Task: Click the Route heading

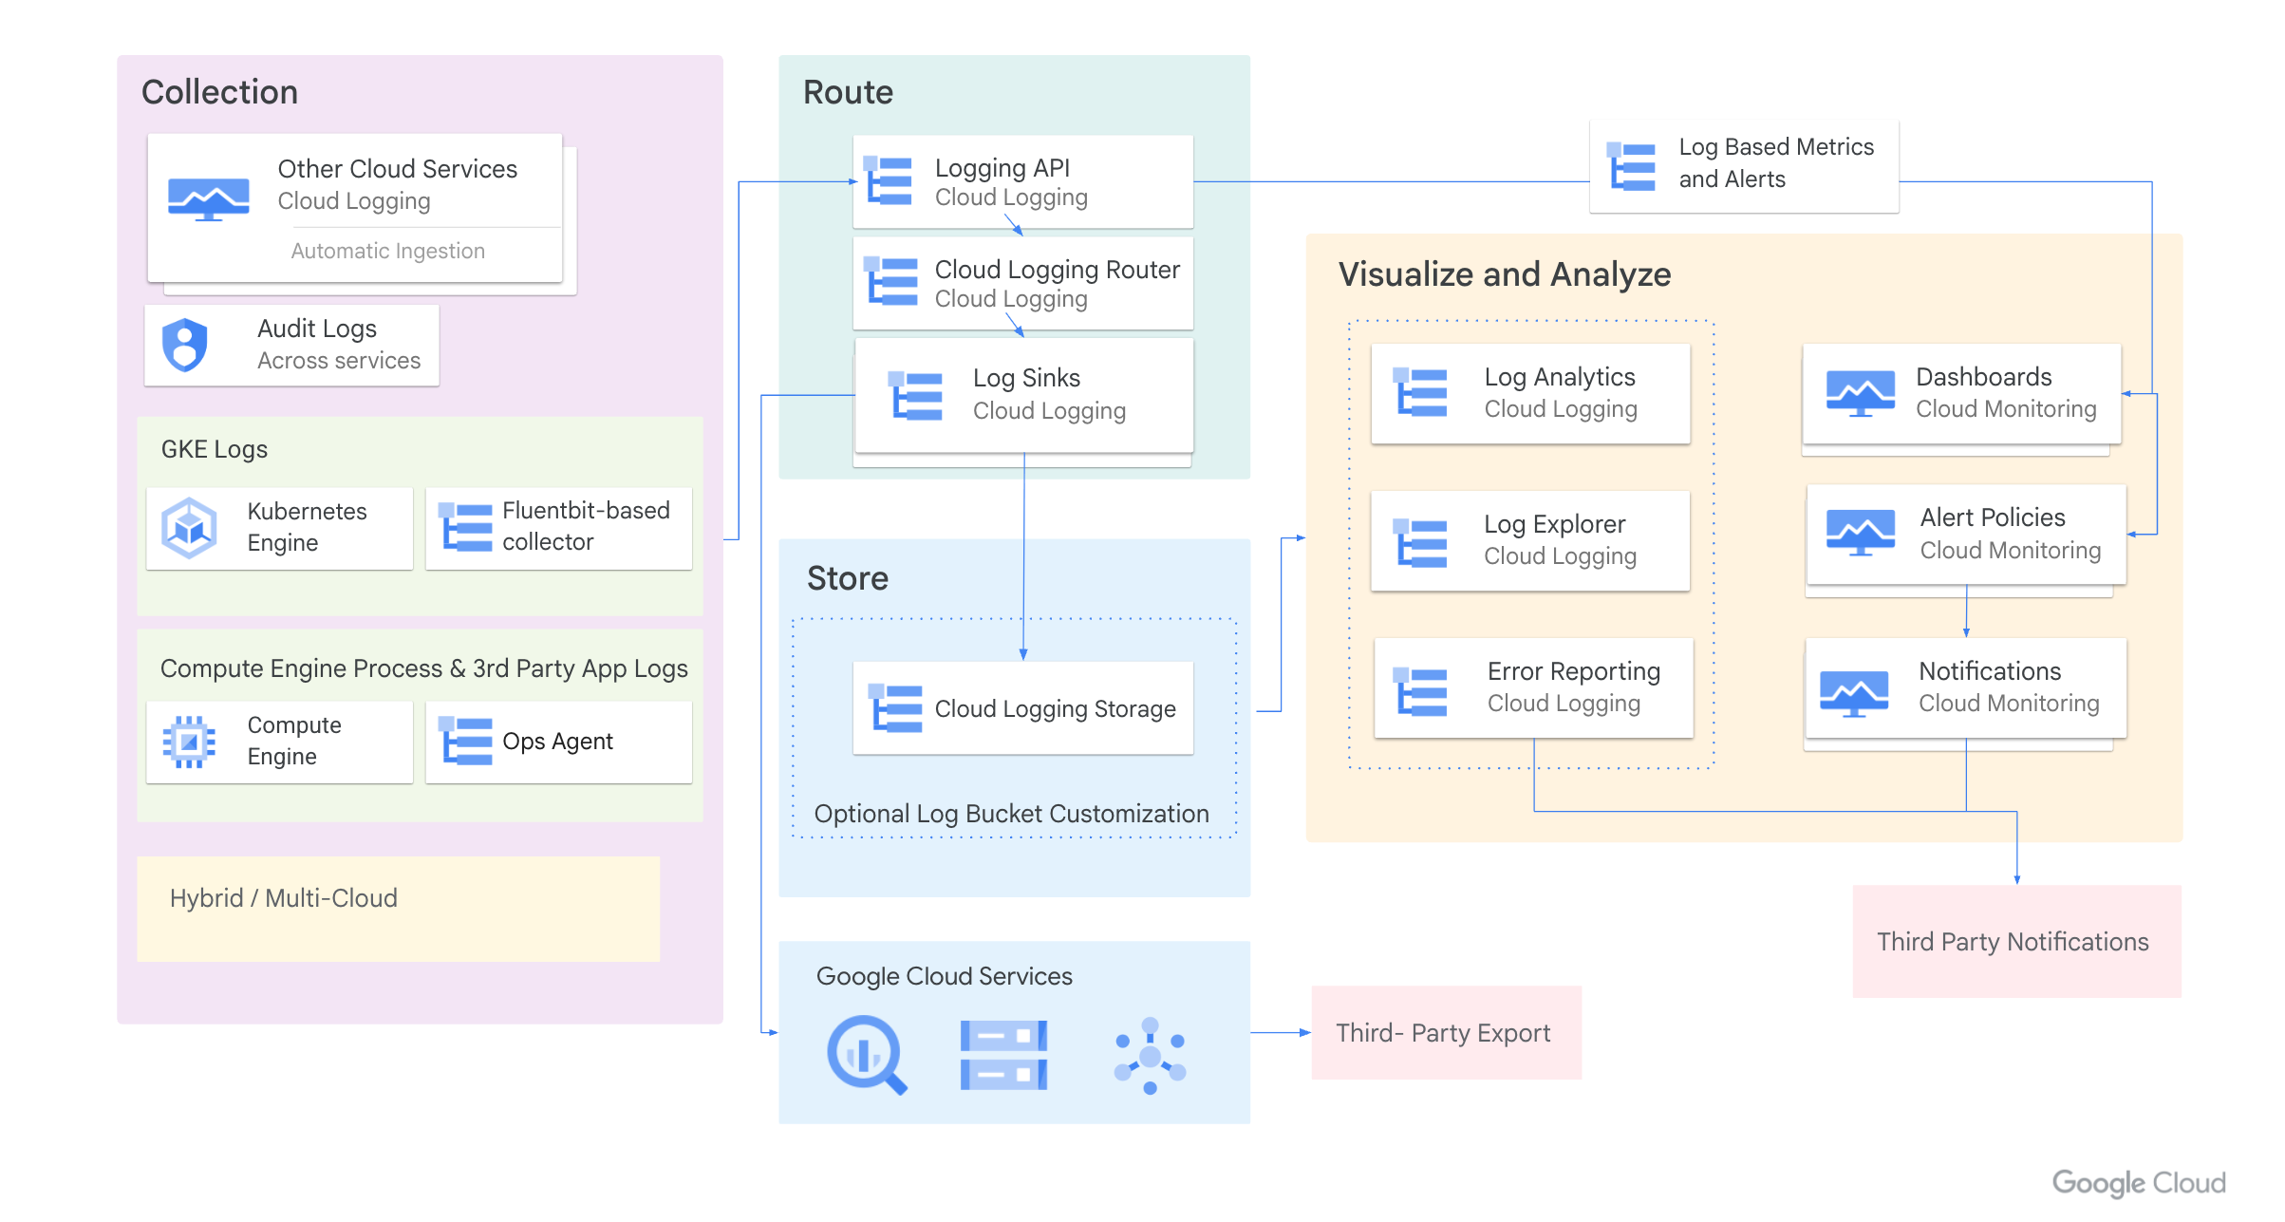Action: 848,92
